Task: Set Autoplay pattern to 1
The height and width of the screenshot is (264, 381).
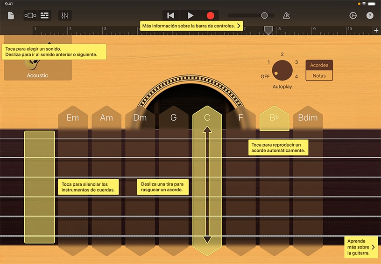Action: [268, 62]
